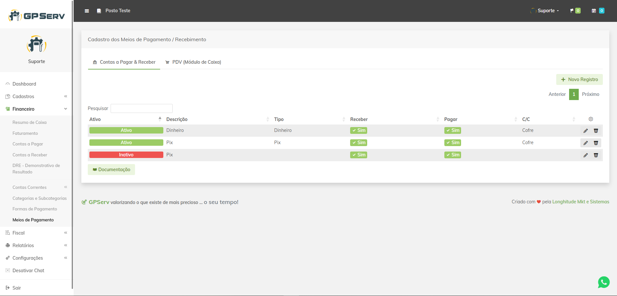Delete the inactive Pix row with trash icon

point(596,155)
